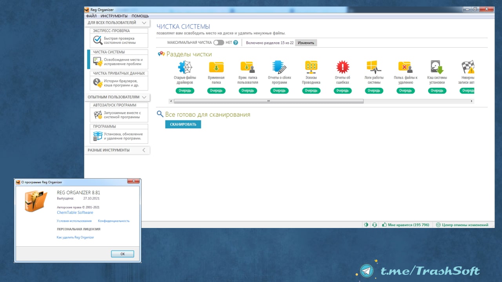Open the Программы section
502x282 pixels.
(119, 134)
